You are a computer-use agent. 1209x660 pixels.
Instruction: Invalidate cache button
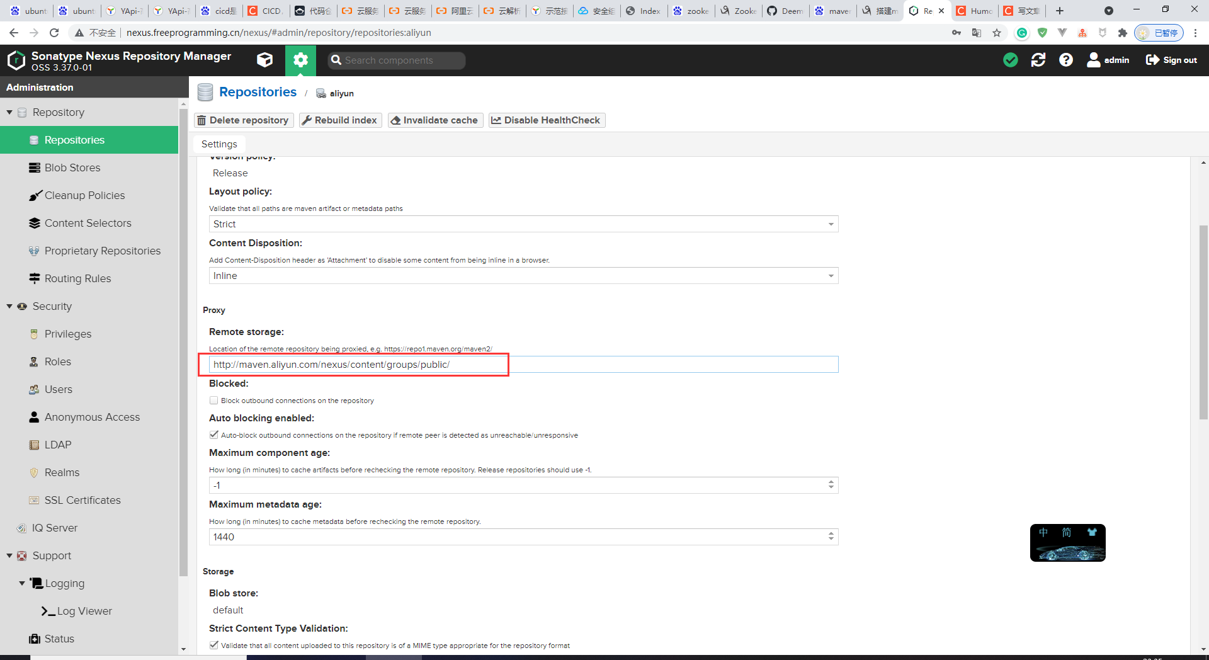click(x=435, y=120)
